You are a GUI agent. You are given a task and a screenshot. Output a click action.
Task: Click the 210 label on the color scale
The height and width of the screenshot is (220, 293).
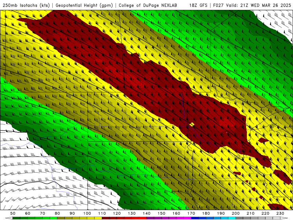coord(251,213)
